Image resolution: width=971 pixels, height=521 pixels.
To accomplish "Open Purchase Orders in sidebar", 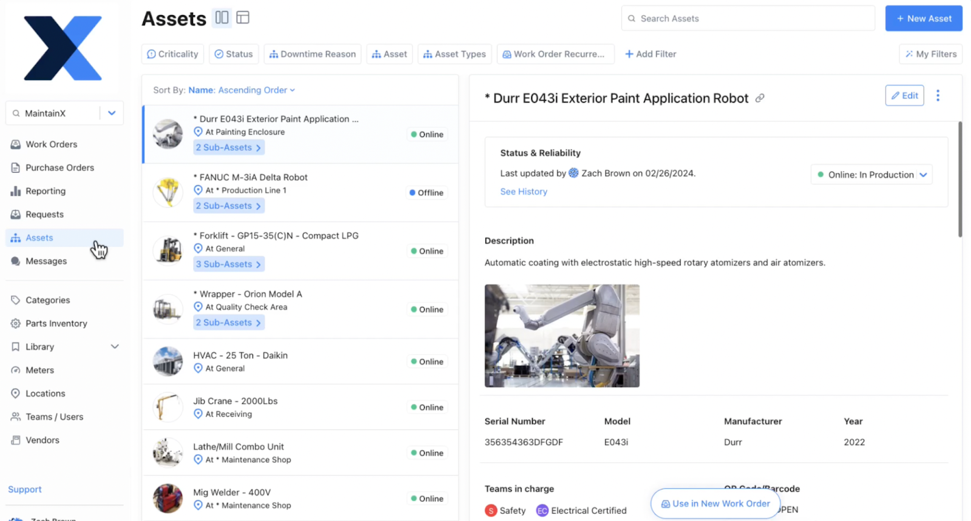I will [64, 167].
